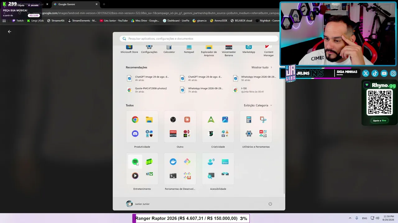Open the orange starburst app in Outro
The image size is (398, 223).
point(187,120)
